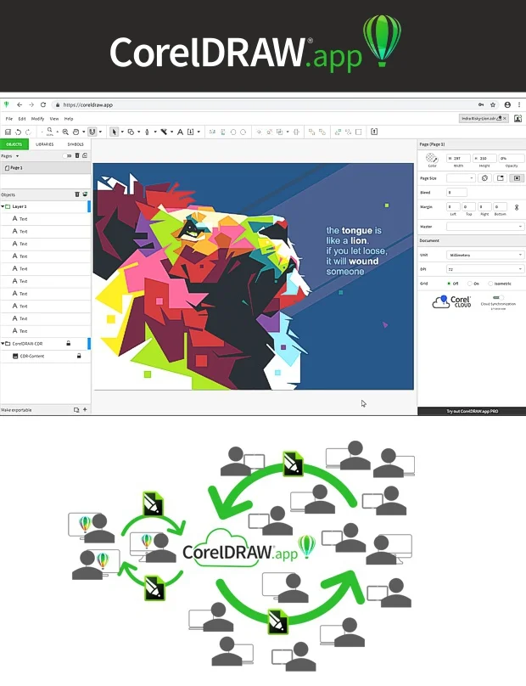This screenshot has height=686, width=526.
Task: Select the Pen tool icon
Action: coord(147,132)
